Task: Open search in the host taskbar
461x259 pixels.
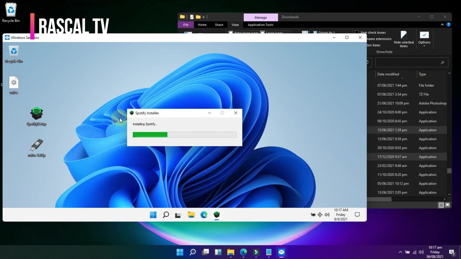Action: pyautogui.click(x=193, y=252)
